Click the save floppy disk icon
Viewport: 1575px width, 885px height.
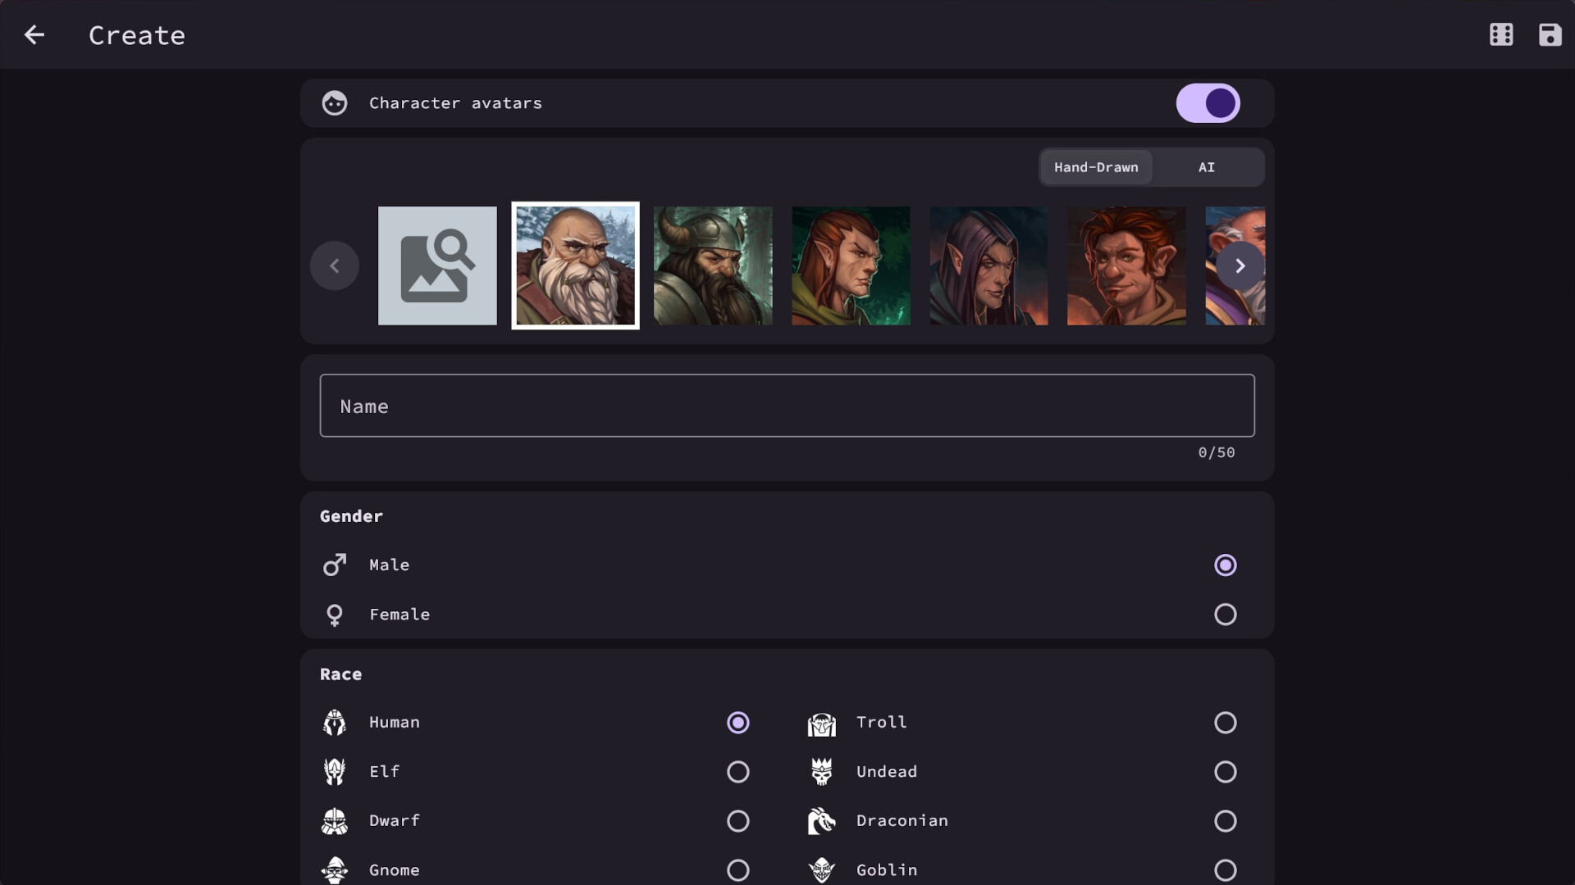pyautogui.click(x=1550, y=34)
